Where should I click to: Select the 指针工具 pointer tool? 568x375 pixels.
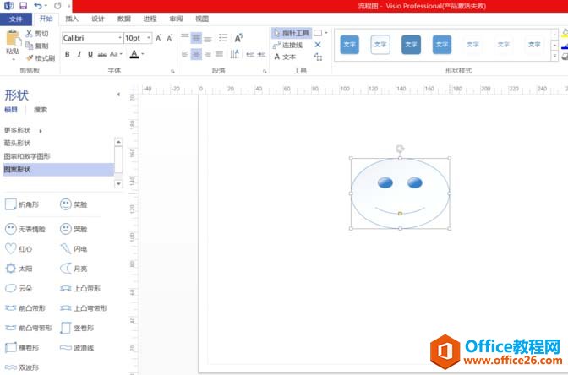[x=292, y=33]
